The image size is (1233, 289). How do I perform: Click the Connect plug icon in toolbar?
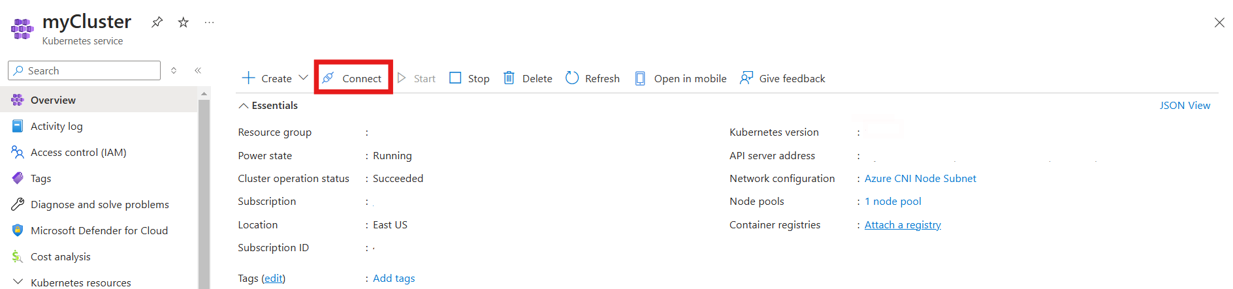tap(328, 78)
